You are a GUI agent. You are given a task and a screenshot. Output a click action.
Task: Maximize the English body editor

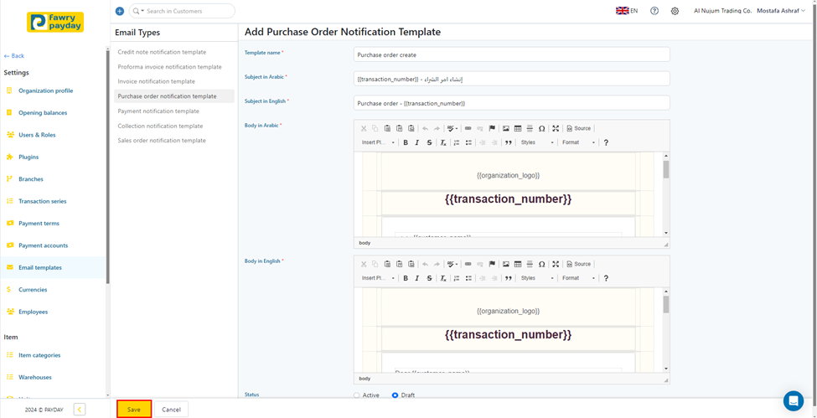(x=556, y=265)
